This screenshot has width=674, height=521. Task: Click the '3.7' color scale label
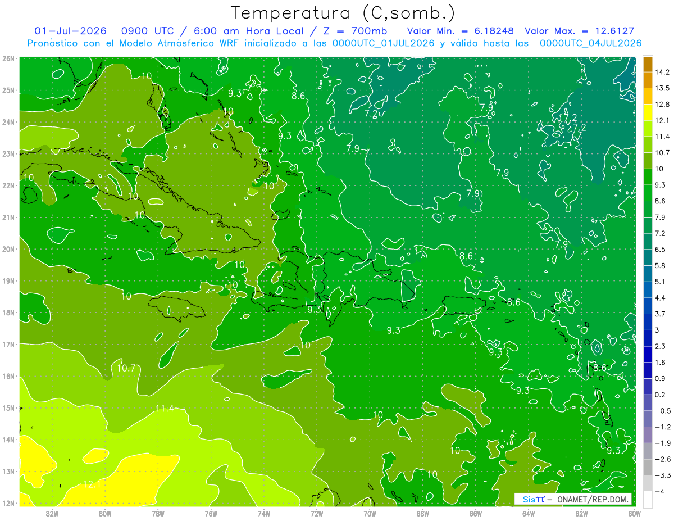pos(661,314)
